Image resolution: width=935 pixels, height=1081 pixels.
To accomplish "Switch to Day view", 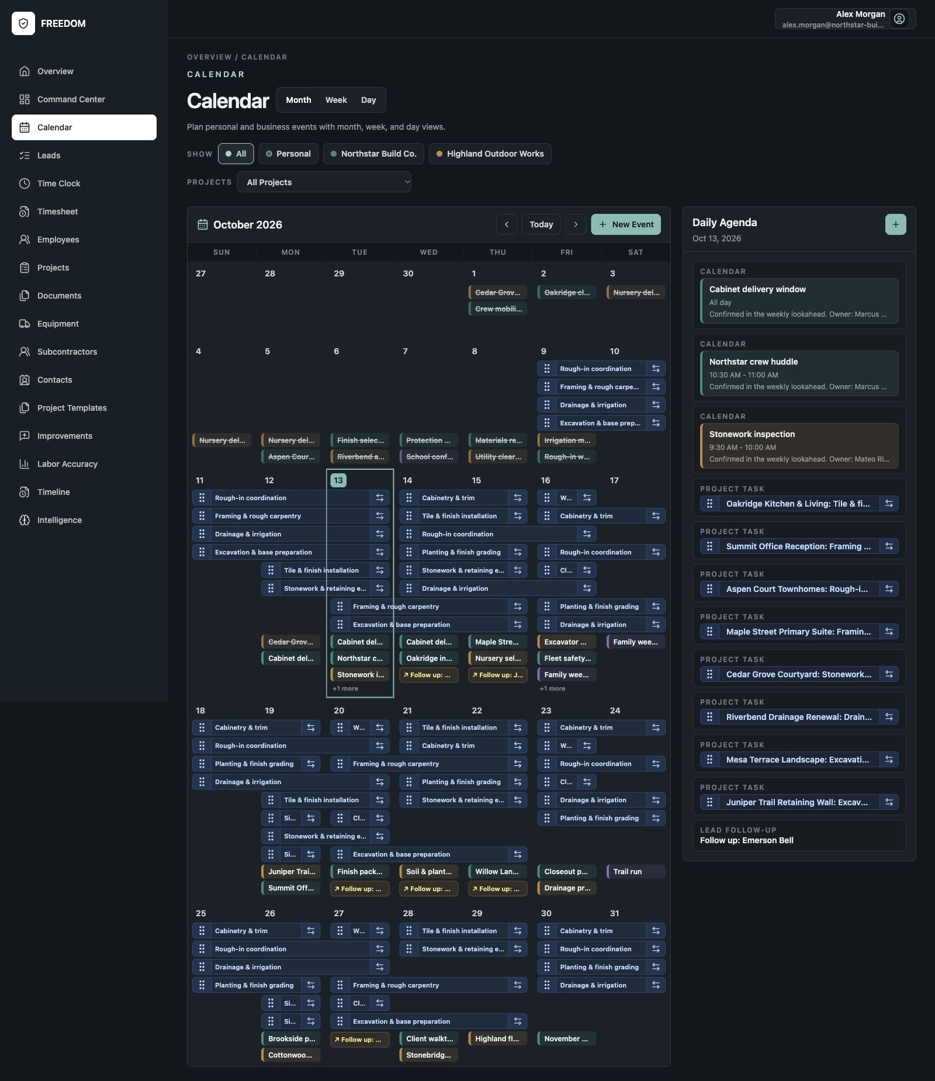I will pyautogui.click(x=369, y=100).
